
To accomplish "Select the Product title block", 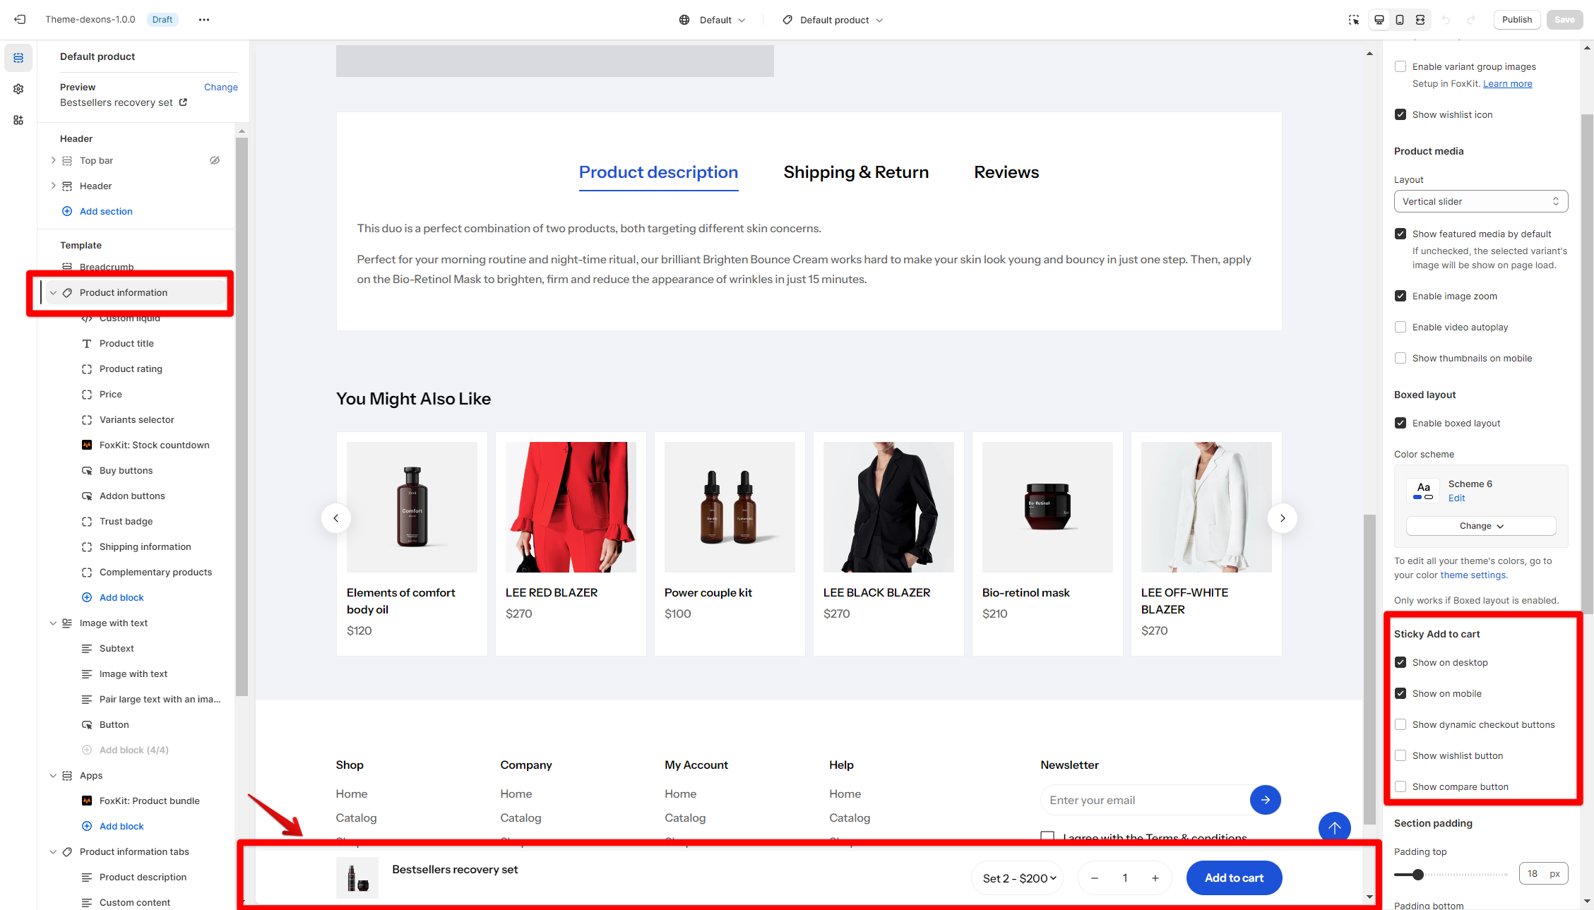I will (x=126, y=343).
